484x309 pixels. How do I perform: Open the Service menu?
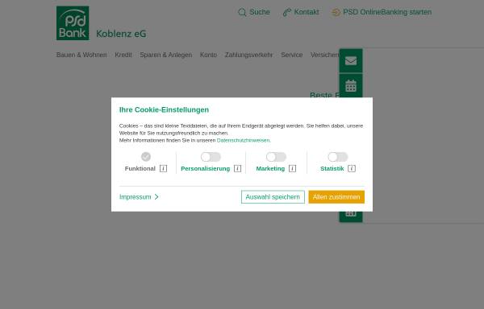pos(292,55)
